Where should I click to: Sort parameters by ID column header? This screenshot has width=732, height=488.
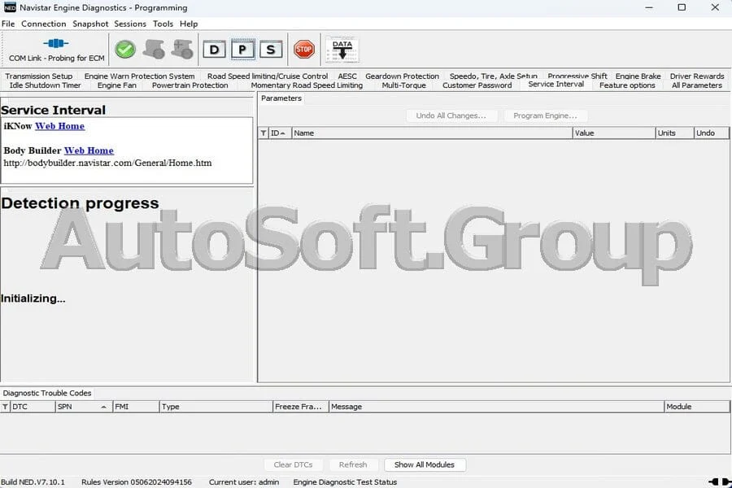pyautogui.click(x=279, y=133)
